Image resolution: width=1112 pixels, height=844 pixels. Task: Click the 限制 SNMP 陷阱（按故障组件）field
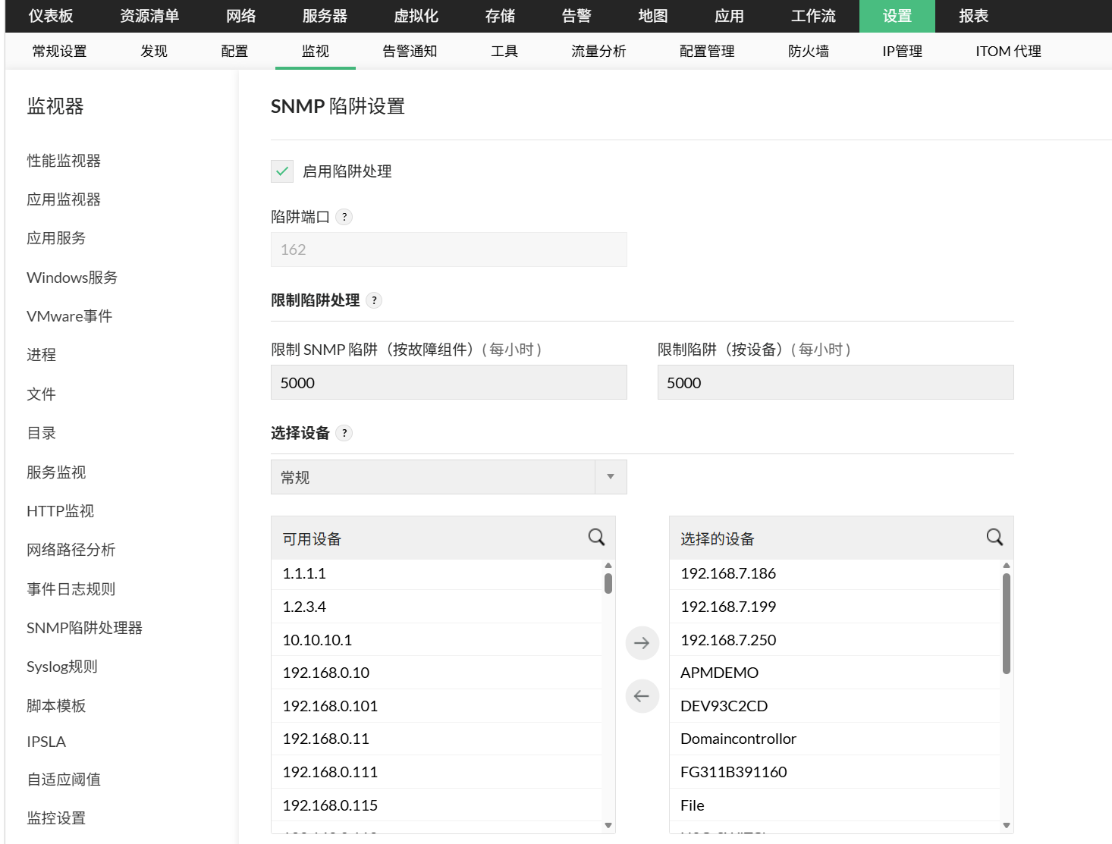tap(449, 382)
